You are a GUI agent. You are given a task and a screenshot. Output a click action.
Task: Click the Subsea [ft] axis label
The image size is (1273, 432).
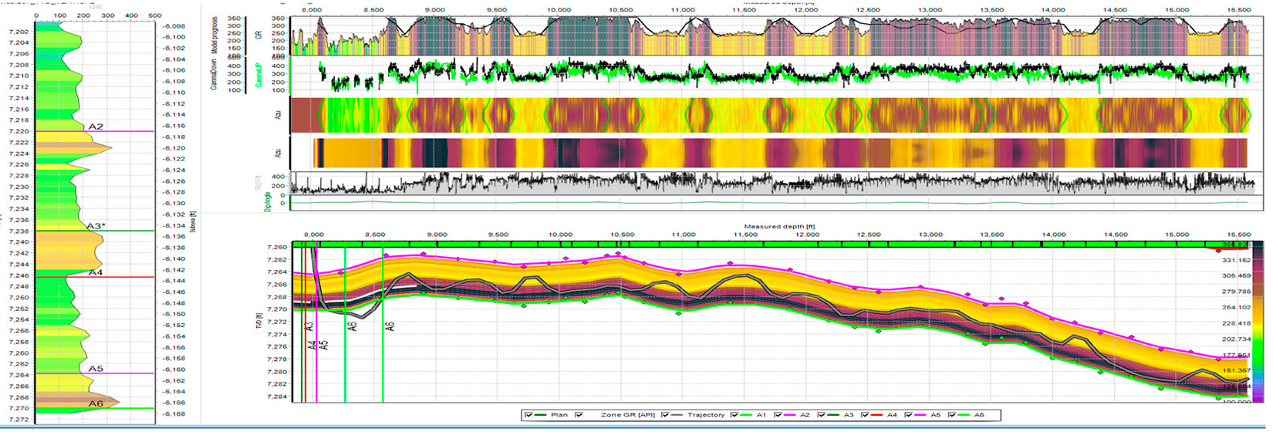pyautogui.click(x=194, y=221)
